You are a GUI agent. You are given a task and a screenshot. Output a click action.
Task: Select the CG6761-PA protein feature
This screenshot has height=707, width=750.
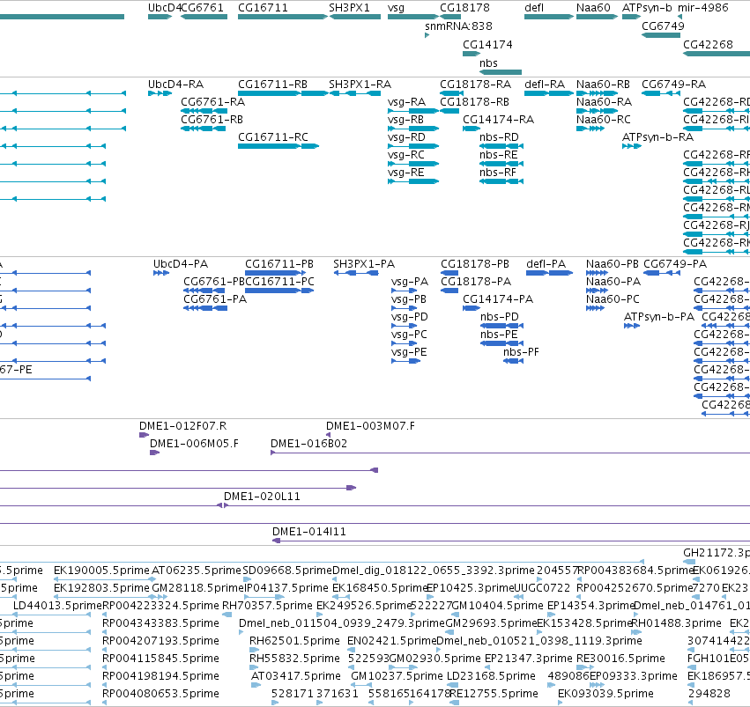pos(205,308)
